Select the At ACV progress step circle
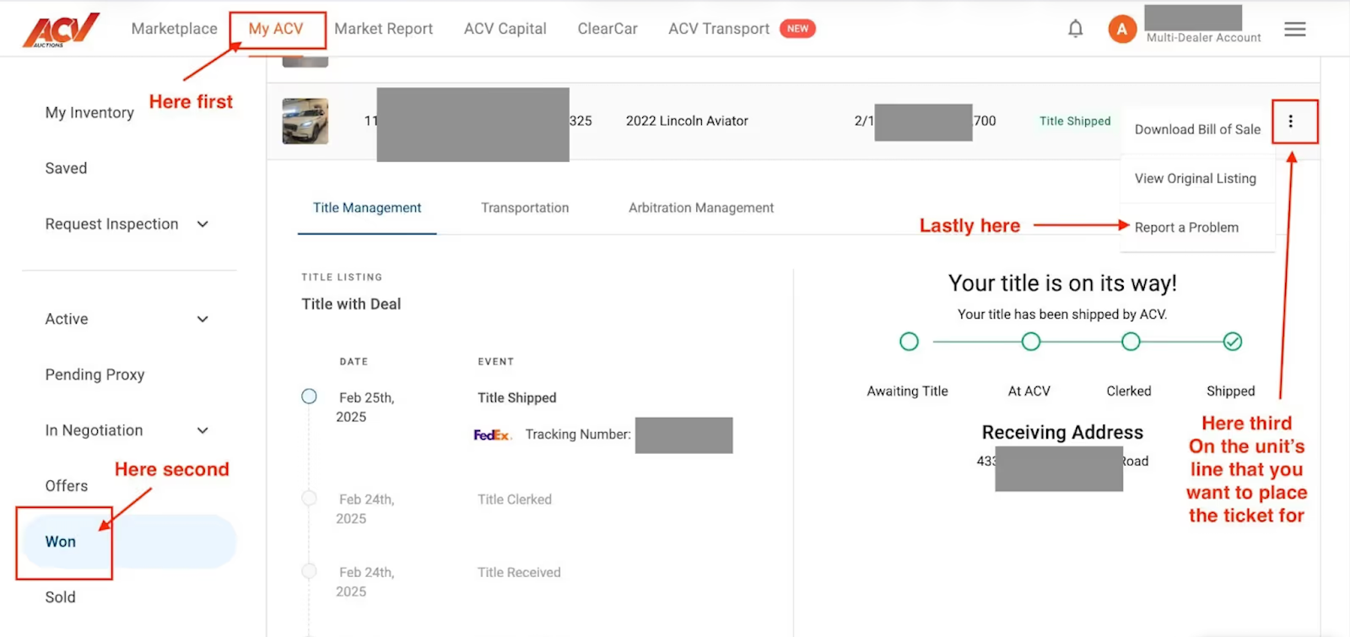Viewport: 1350px width, 637px height. tap(1030, 342)
